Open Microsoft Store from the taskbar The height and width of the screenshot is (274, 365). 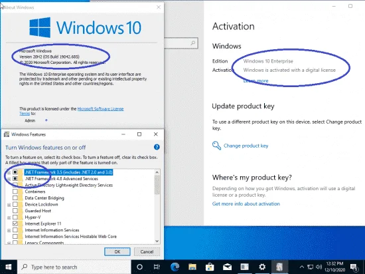tap(210, 267)
